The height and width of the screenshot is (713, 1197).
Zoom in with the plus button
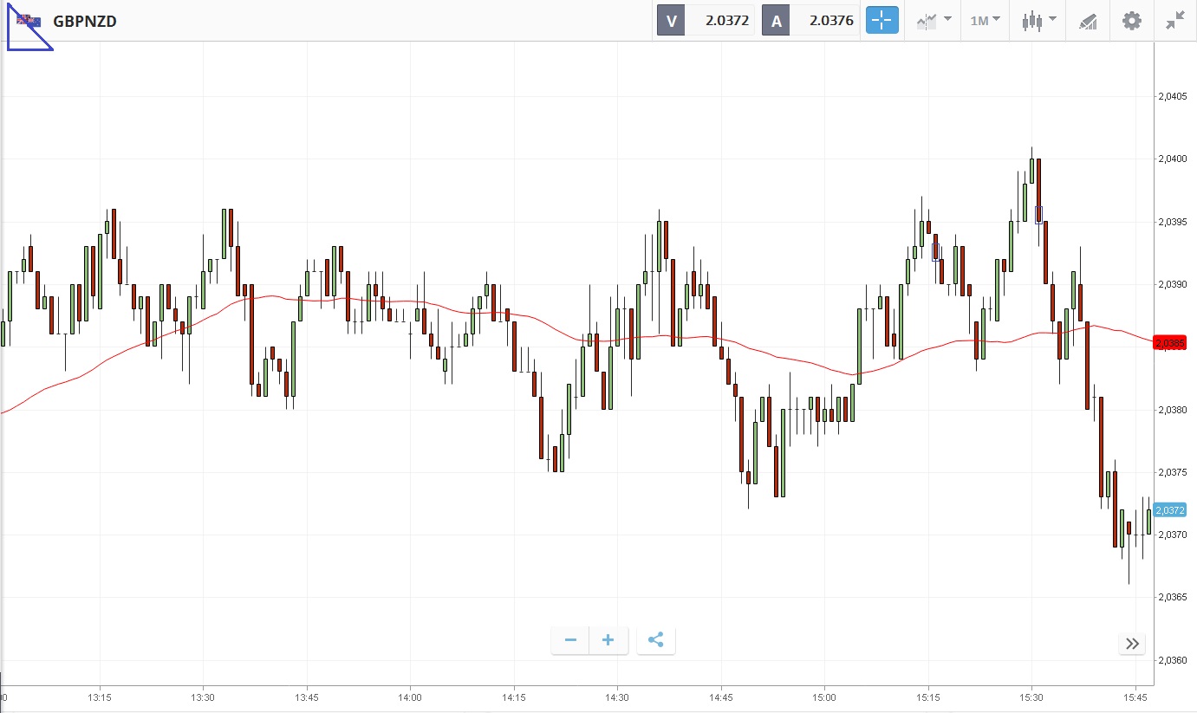(608, 640)
